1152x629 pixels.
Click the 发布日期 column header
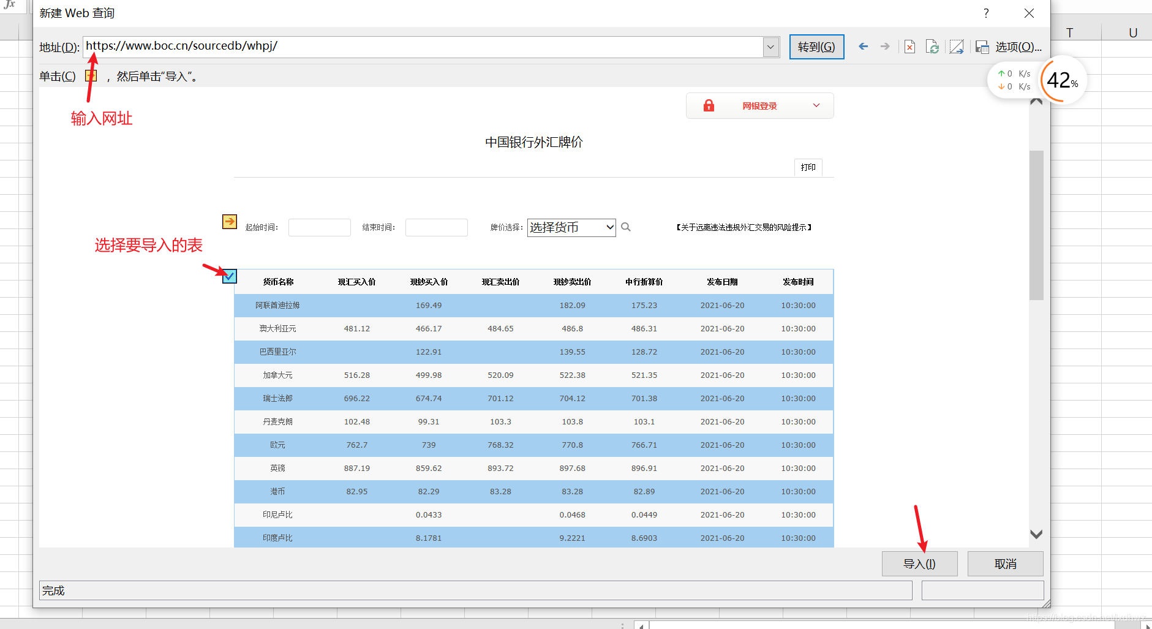(x=722, y=282)
